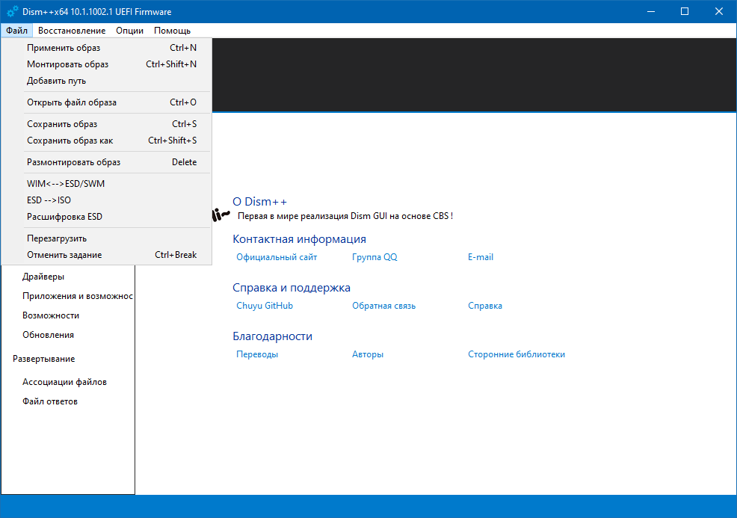737x518 pixels.
Task: Click the Сторонние библиотеки link
Action: tap(516, 354)
